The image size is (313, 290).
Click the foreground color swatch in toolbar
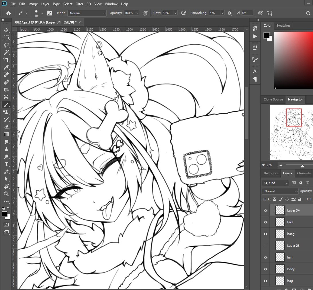tap(4, 214)
